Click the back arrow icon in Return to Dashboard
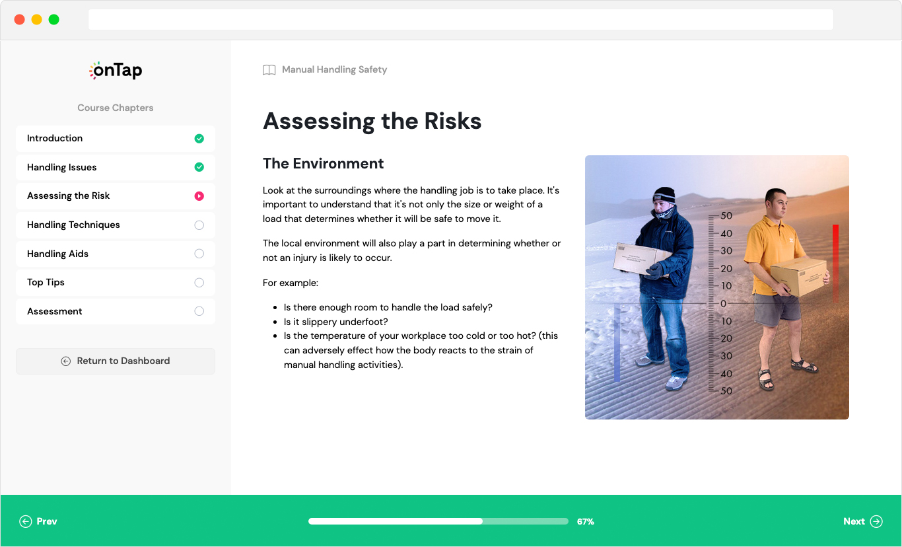Viewport: 902px width, 547px height. click(66, 361)
